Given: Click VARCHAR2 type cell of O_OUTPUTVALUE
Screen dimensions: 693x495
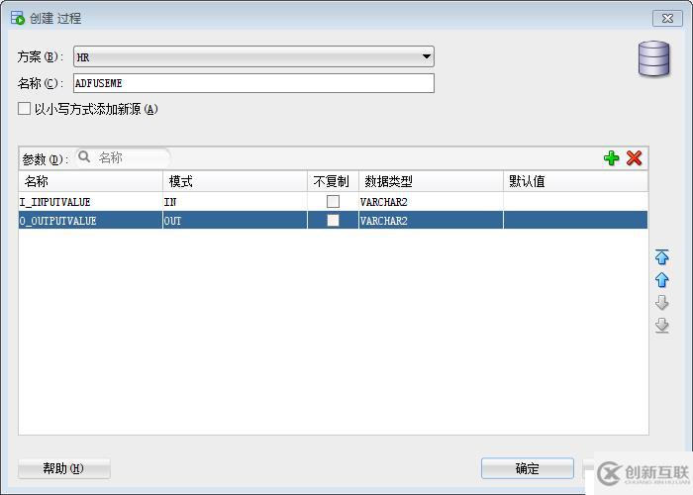Looking at the screenshot, I should (x=431, y=220).
